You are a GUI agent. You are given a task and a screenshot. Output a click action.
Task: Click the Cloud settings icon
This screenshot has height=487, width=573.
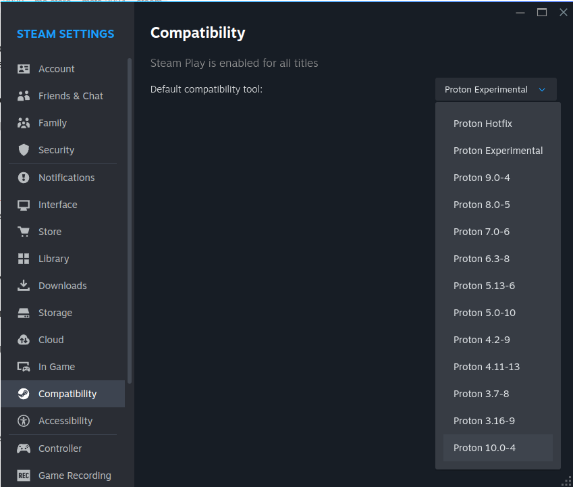point(24,340)
